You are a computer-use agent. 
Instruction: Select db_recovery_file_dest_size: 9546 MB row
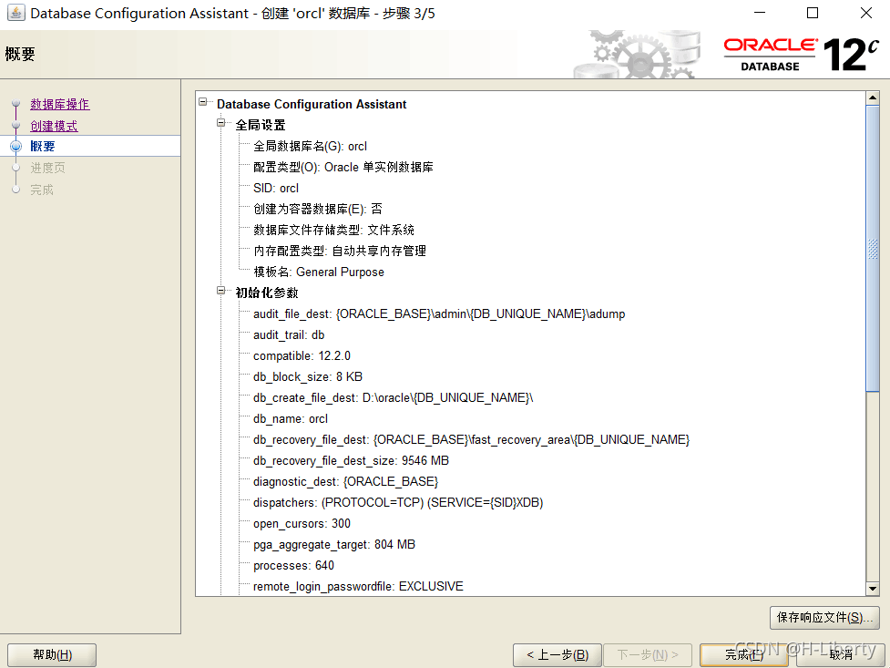(351, 460)
